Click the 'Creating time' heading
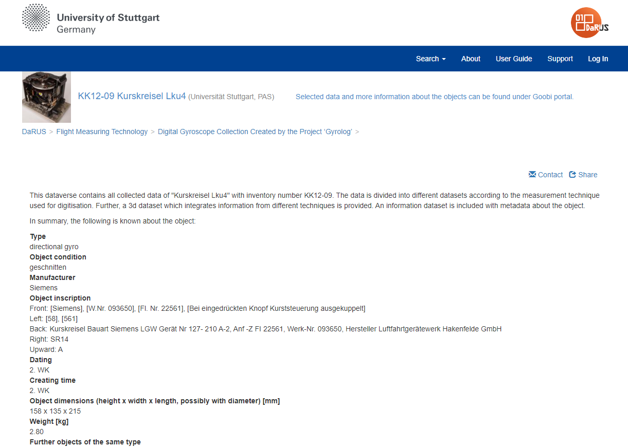 [x=52, y=380]
